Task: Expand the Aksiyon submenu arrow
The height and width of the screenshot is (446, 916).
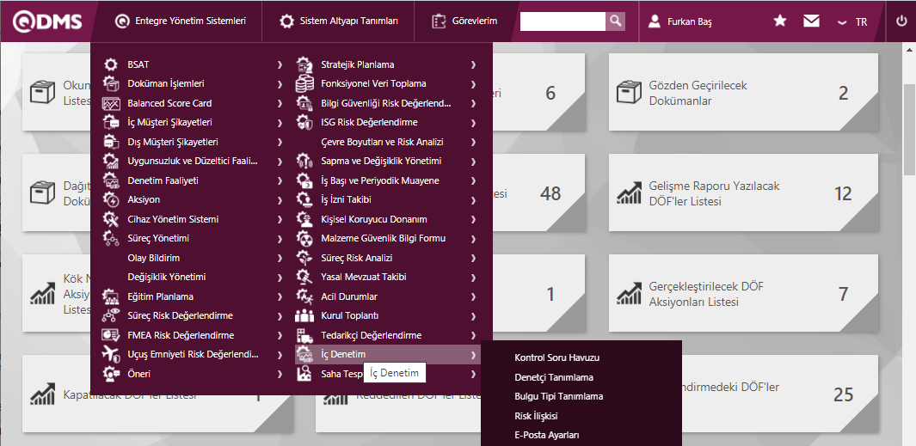Action: point(280,199)
